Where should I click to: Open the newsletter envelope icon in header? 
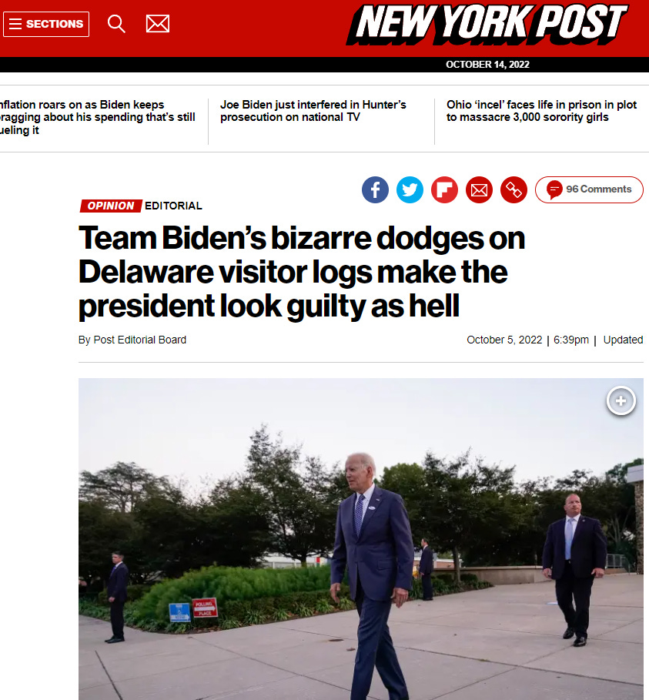[x=158, y=24]
